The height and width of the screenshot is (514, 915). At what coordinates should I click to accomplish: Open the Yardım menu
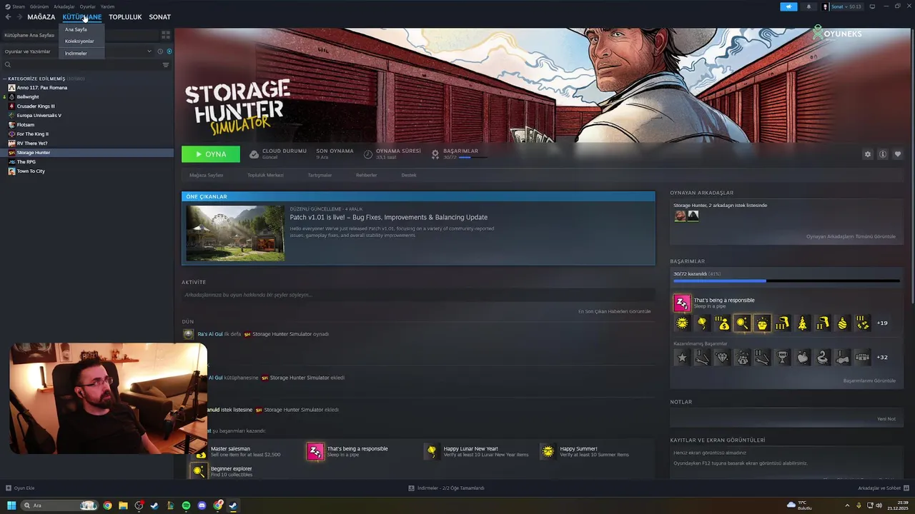107,6
